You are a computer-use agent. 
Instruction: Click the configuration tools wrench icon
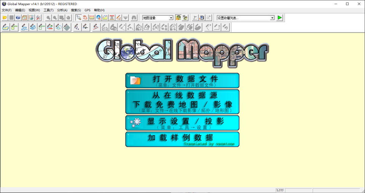(39, 18)
